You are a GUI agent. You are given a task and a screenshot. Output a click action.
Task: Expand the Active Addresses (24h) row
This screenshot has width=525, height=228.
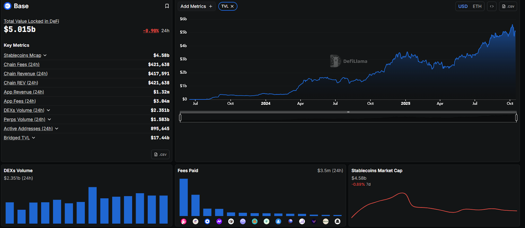pos(56,129)
